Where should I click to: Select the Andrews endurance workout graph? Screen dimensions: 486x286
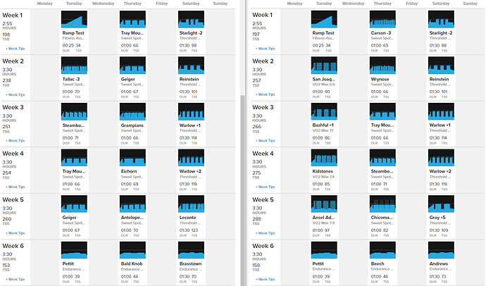441,250
